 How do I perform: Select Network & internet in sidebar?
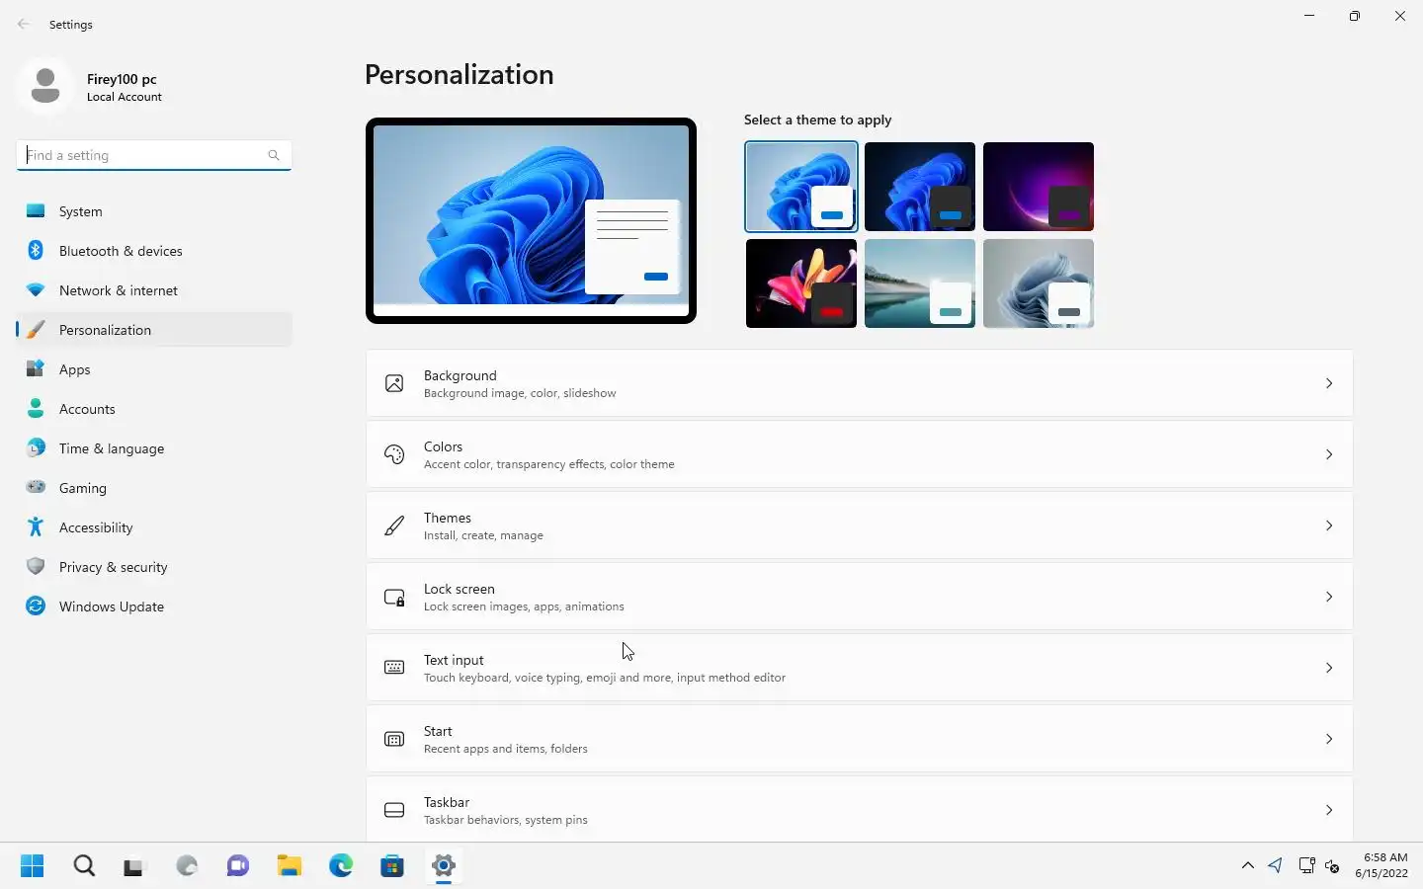[154, 290]
